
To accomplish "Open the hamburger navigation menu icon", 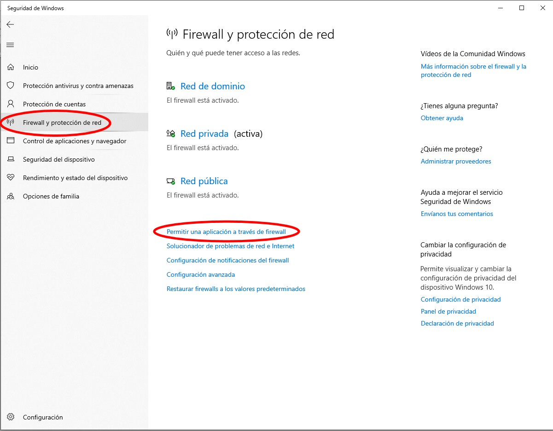I will tap(10, 45).
